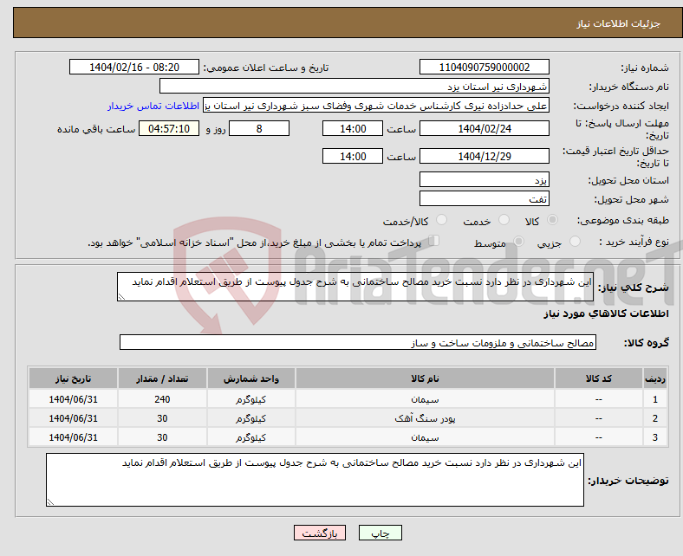Click the تعداد / مقدار column header

[x=162, y=378]
